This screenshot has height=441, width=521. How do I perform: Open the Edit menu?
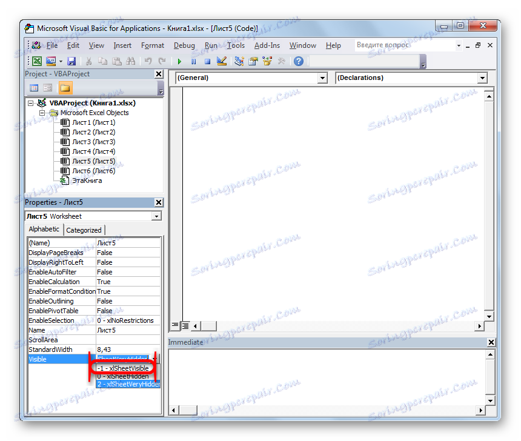73,45
